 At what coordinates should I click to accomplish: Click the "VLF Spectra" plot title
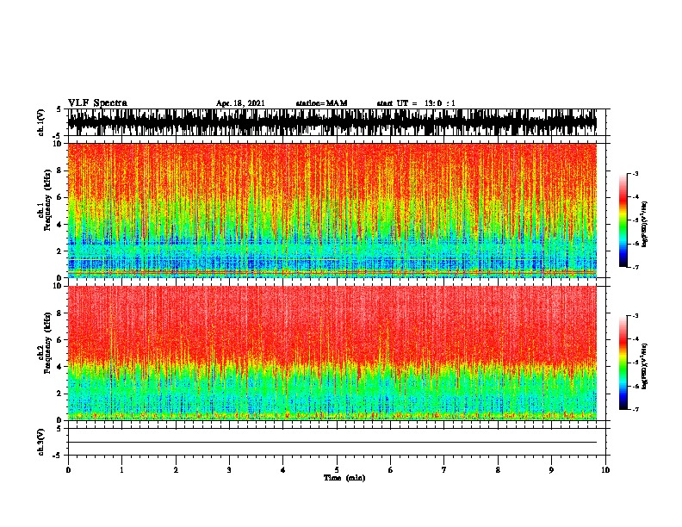[97, 103]
